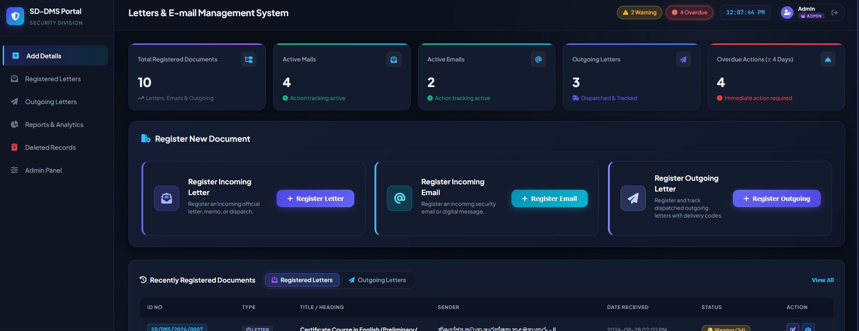Click the Recently Registered Documents history icon
Screen dimensions: 859x331
(x=143, y=279)
